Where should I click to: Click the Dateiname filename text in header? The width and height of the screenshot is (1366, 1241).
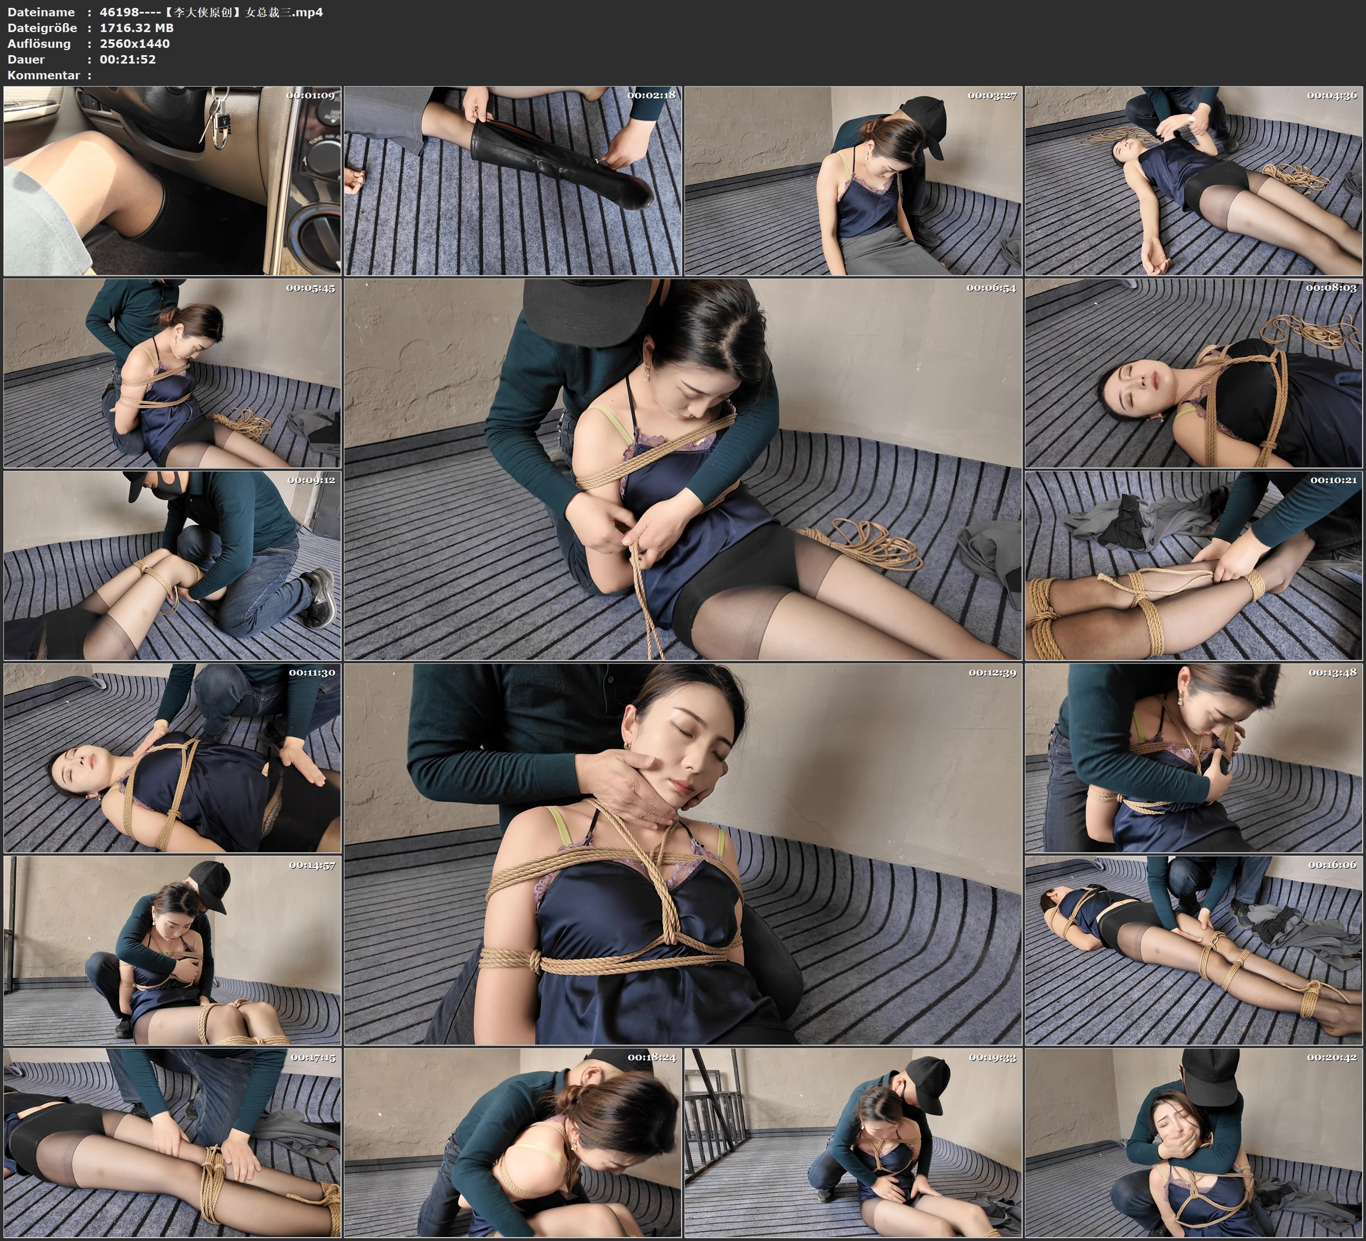[x=211, y=11]
